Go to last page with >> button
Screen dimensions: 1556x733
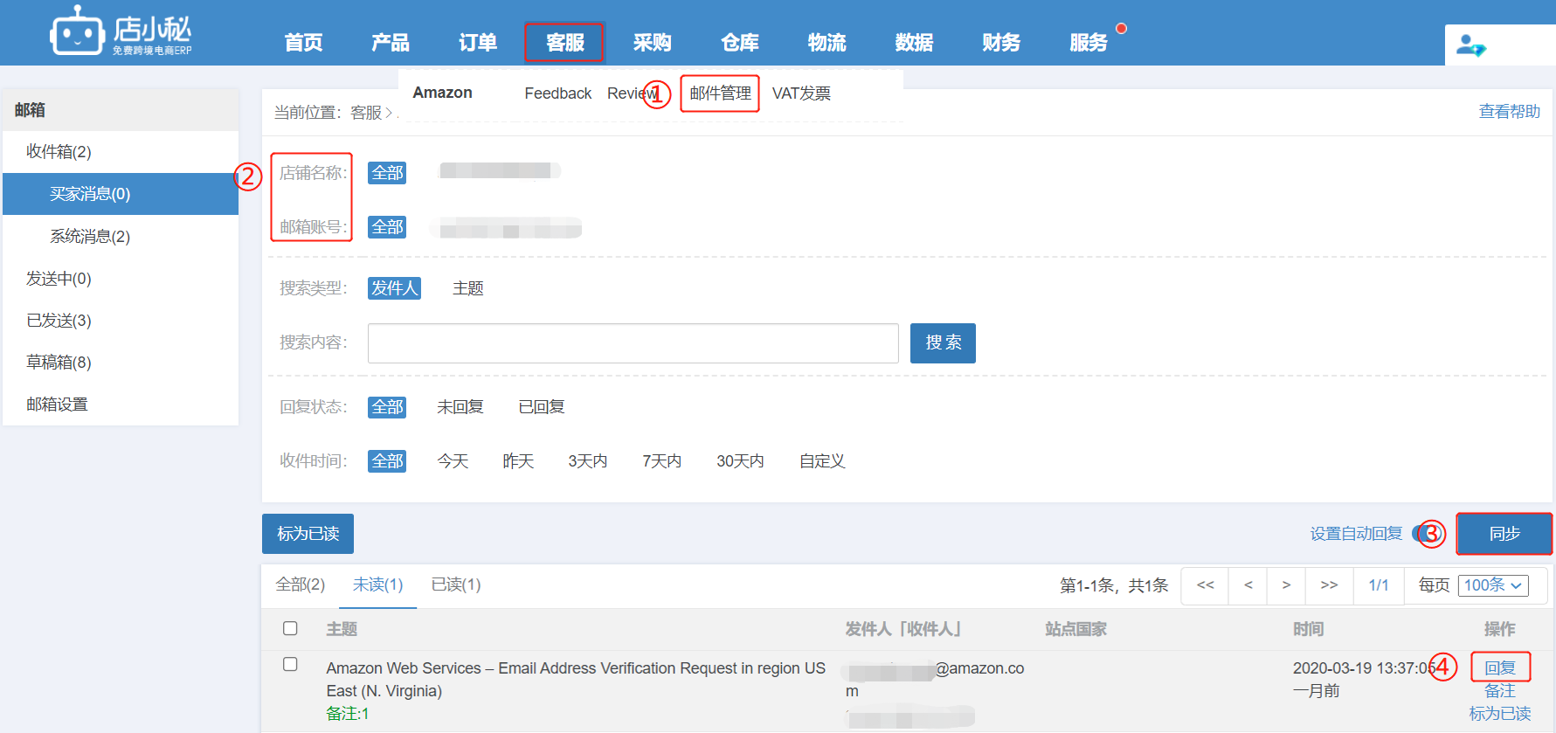(x=1329, y=585)
